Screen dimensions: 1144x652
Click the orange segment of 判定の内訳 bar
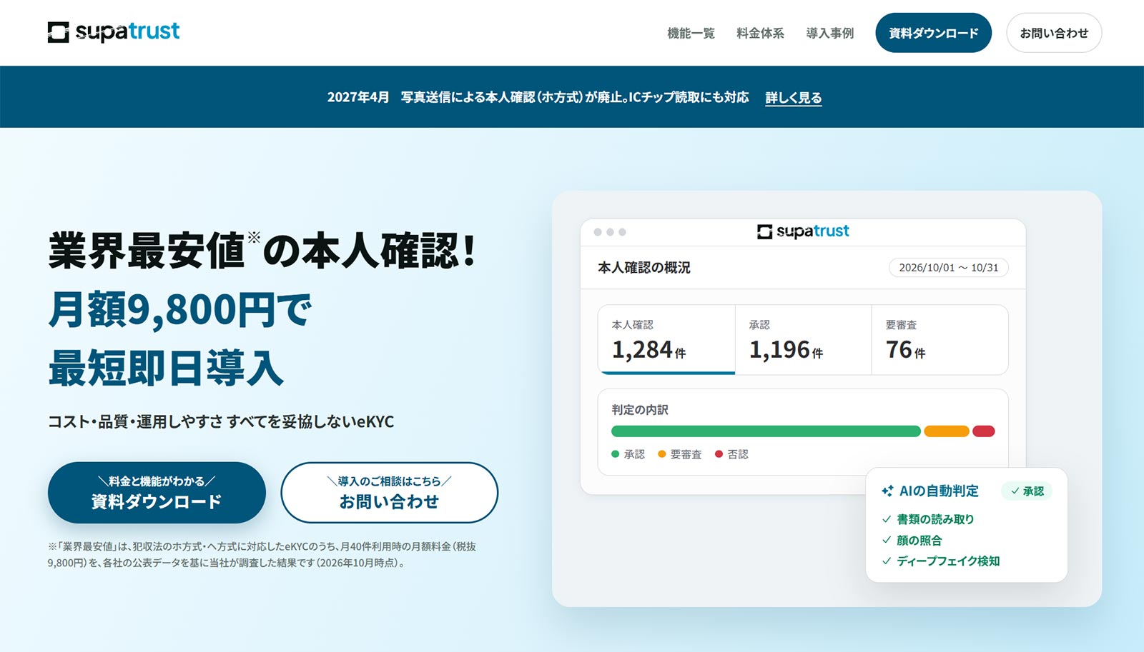click(x=947, y=431)
